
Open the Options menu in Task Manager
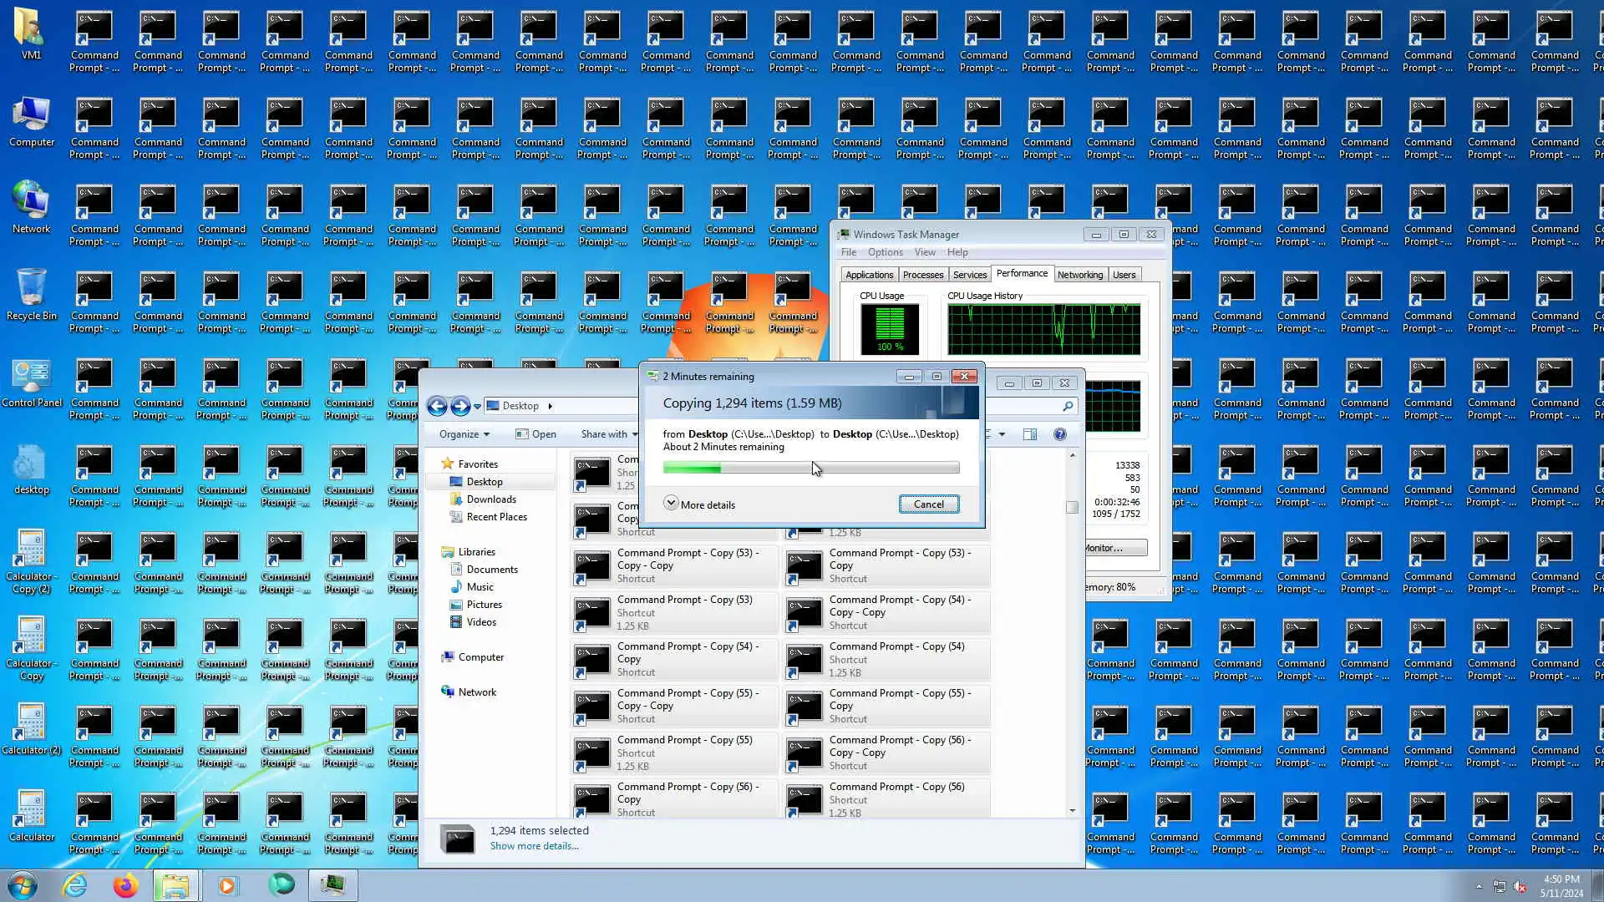tap(885, 252)
